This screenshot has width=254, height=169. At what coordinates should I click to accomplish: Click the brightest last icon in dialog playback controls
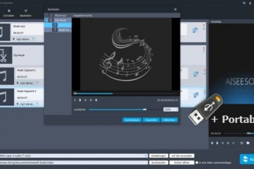coord(96,100)
